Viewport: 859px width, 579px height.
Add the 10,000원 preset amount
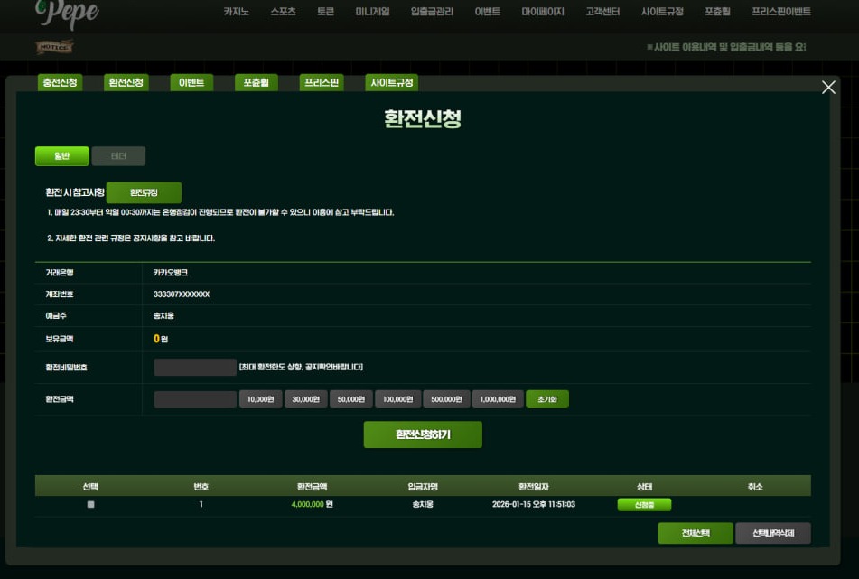(260, 399)
